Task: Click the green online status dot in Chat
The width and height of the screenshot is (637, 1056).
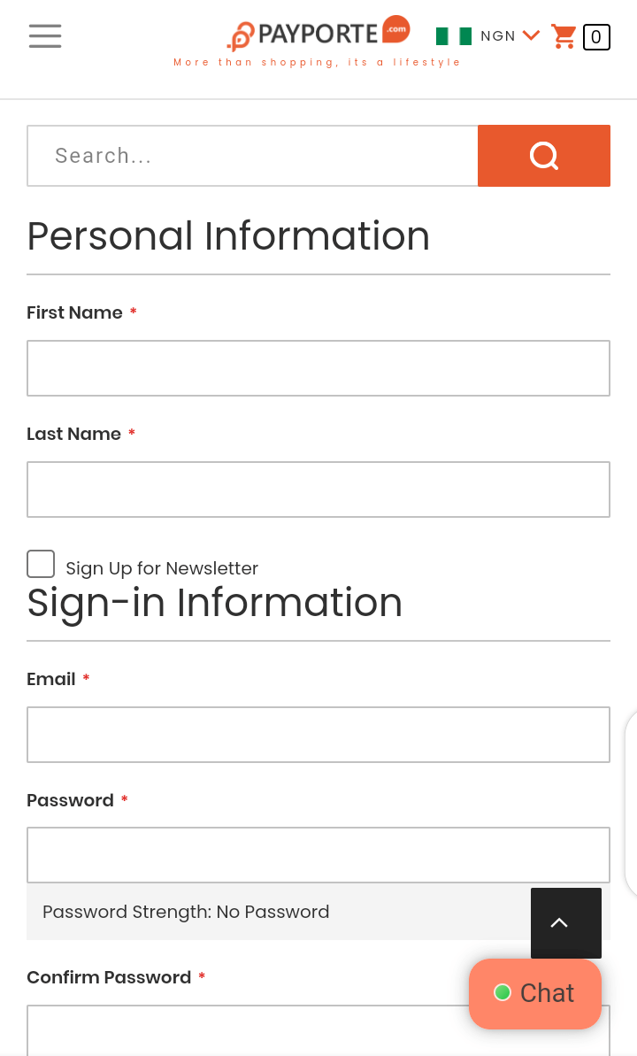Action: (503, 992)
